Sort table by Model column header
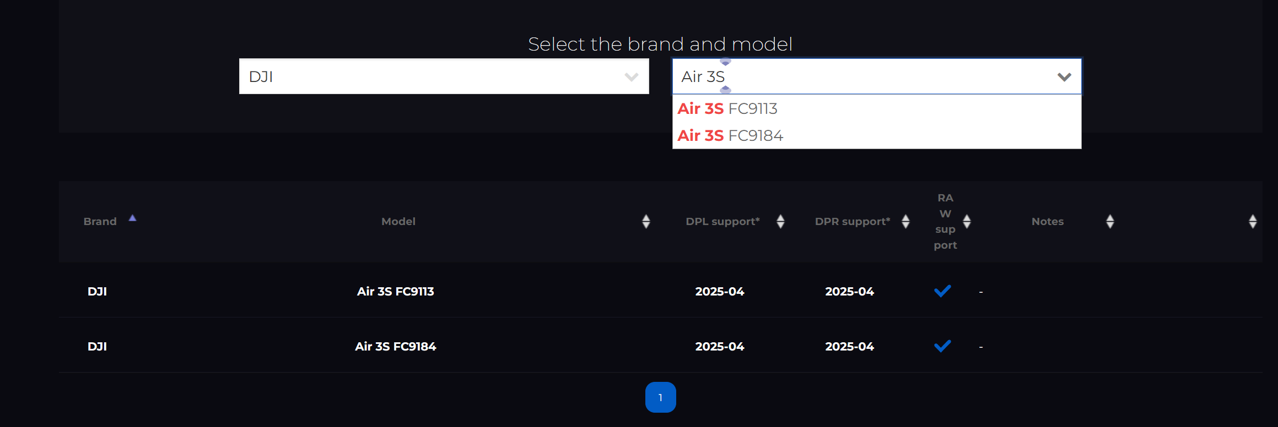 click(398, 221)
